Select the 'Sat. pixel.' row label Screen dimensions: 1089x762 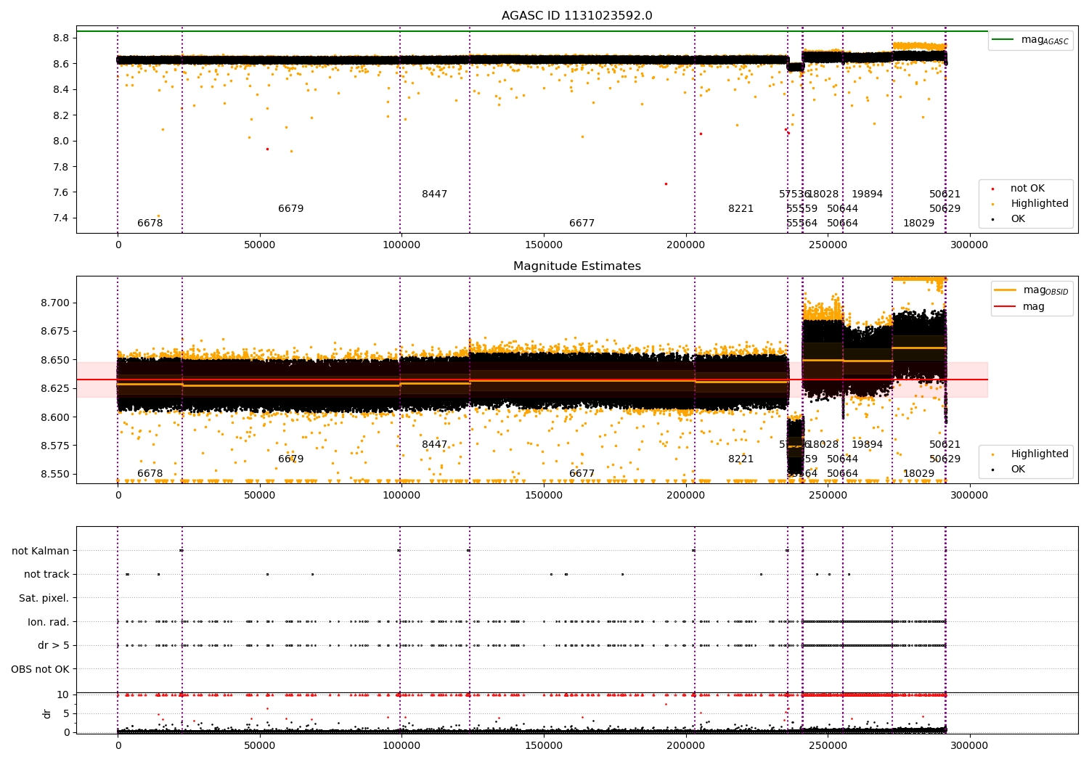coord(44,599)
